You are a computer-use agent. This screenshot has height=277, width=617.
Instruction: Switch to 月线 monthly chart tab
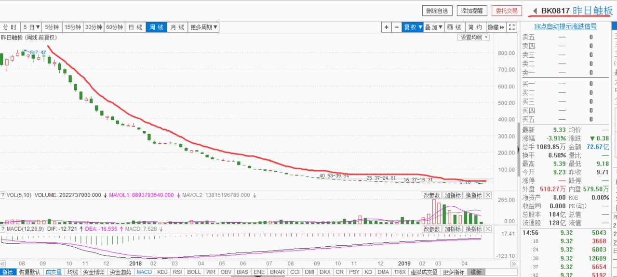(177, 27)
